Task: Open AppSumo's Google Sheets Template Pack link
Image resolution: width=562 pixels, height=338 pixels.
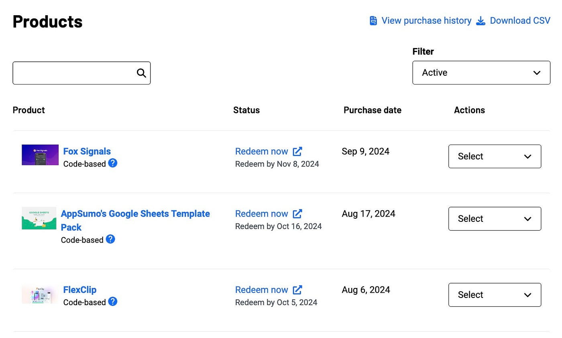Action: [x=135, y=220]
